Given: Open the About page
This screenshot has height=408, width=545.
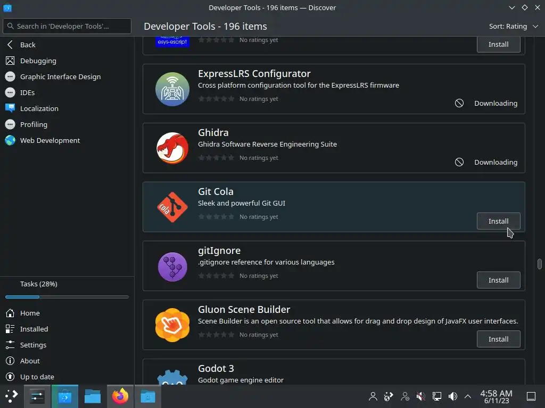Looking at the screenshot, I should click(x=67, y=361).
